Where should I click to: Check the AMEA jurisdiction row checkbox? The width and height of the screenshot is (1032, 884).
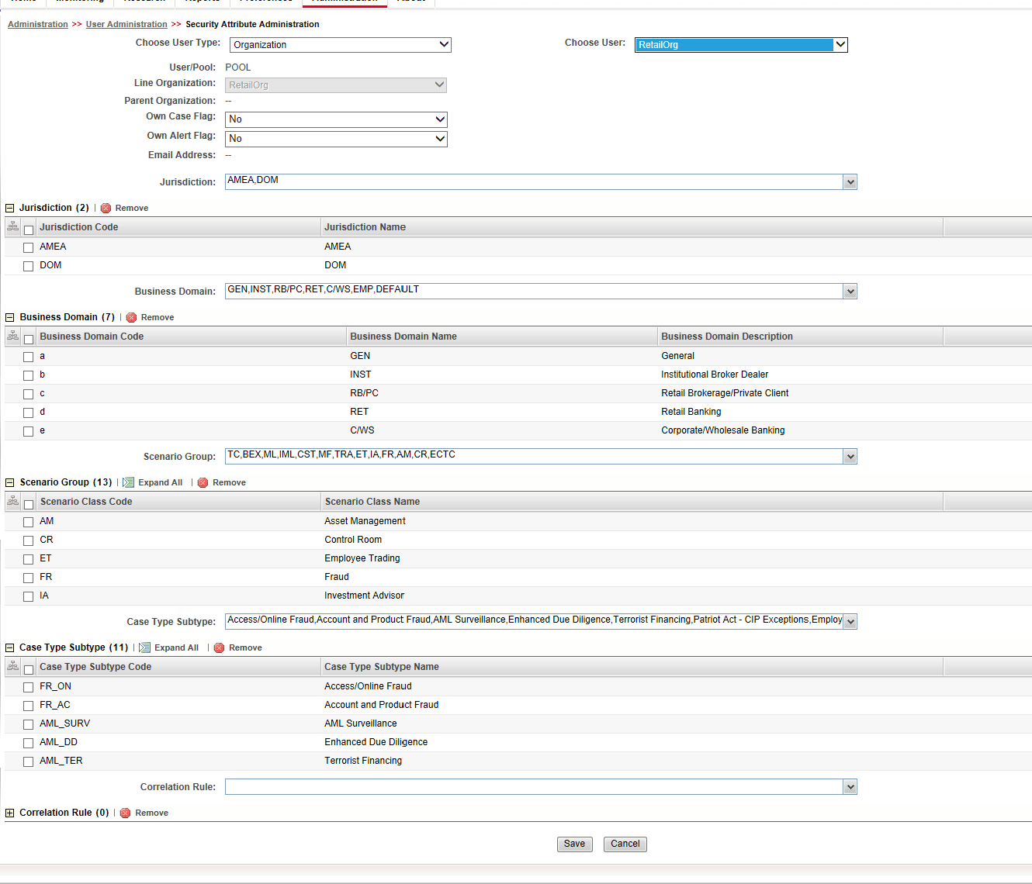tap(29, 247)
